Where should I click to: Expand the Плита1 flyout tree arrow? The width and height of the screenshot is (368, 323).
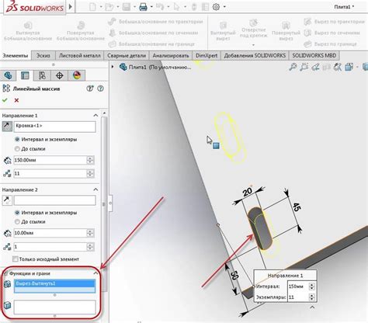coord(113,67)
